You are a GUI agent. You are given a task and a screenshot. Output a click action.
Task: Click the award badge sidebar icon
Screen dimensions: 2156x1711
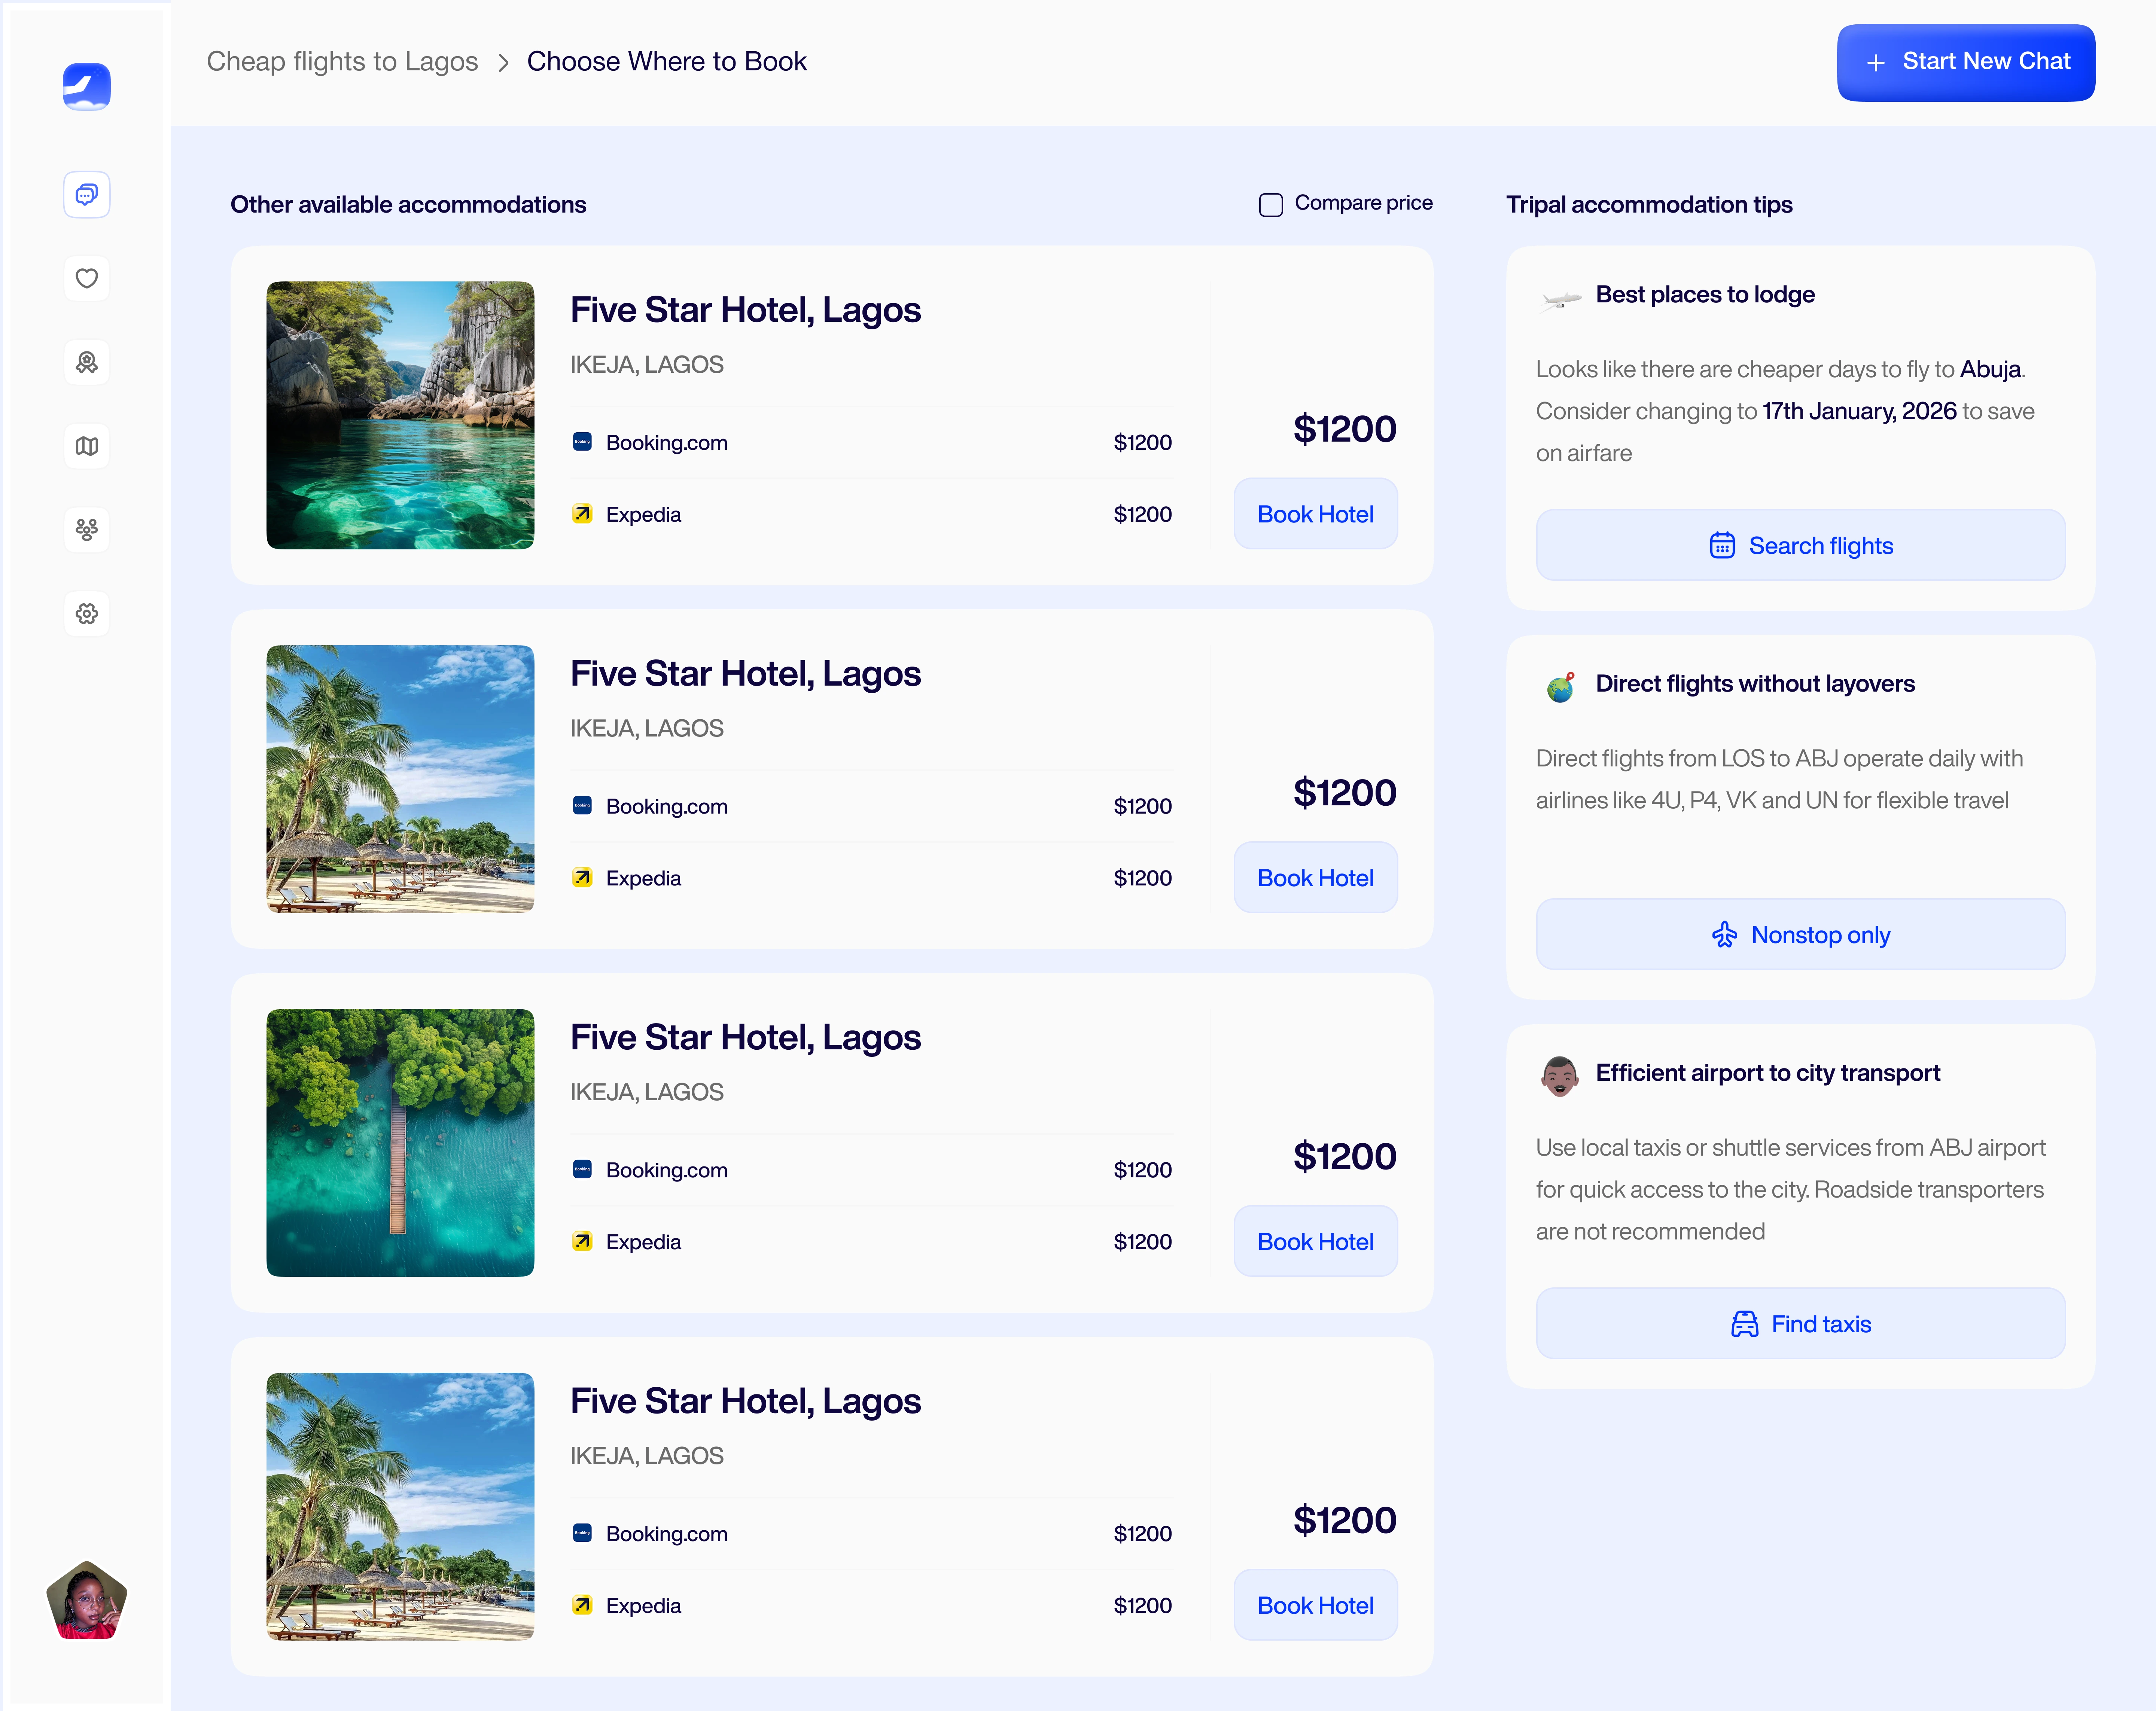87,362
